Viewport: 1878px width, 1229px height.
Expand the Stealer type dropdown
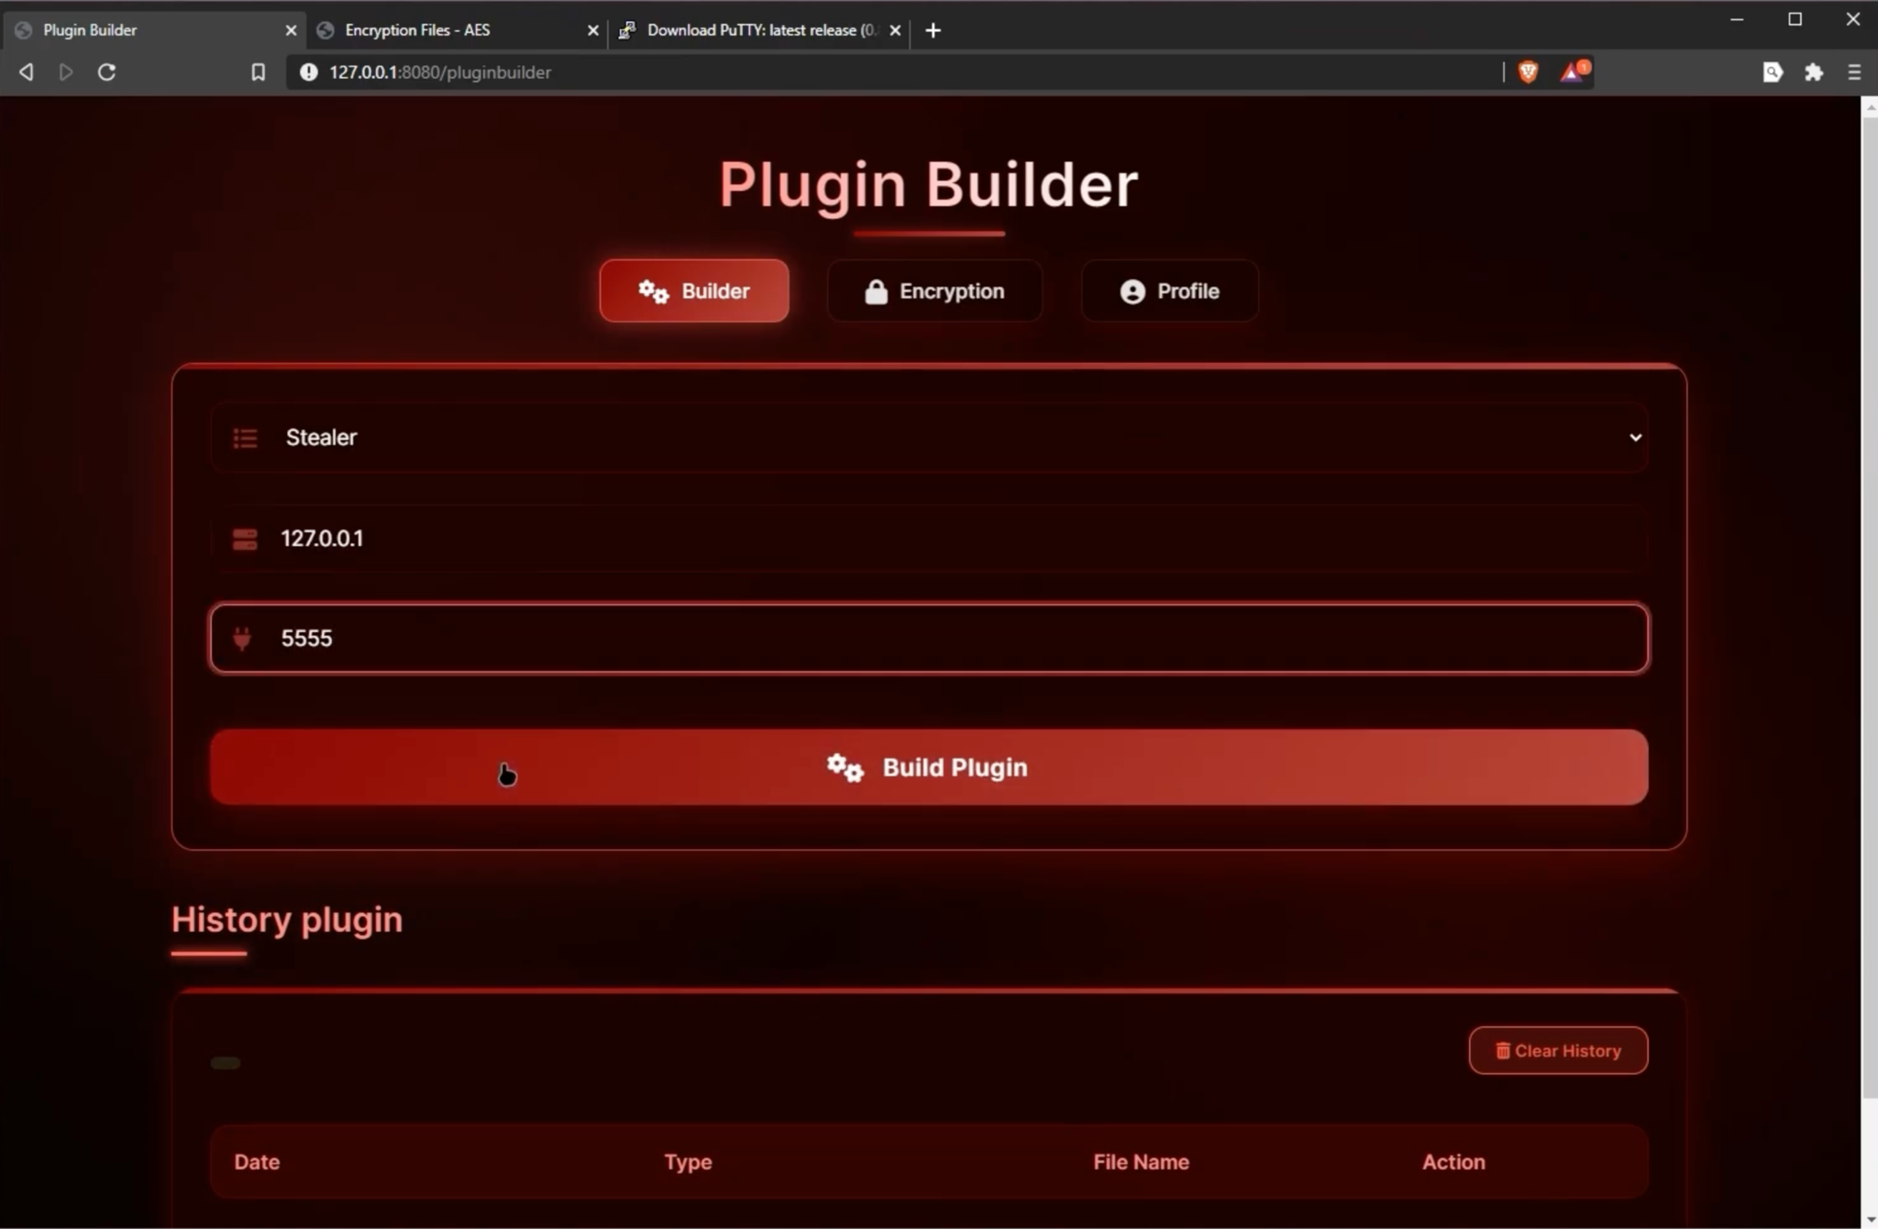pos(928,437)
